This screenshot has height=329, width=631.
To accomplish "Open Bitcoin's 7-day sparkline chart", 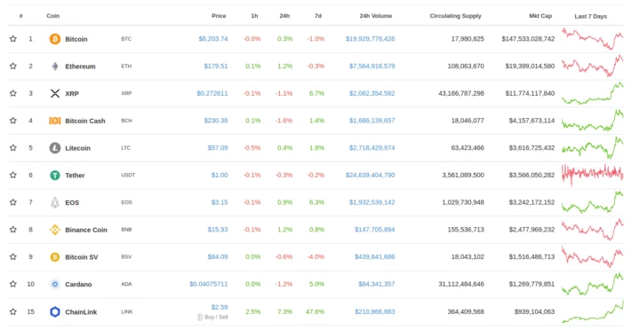I will coord(593,38).
